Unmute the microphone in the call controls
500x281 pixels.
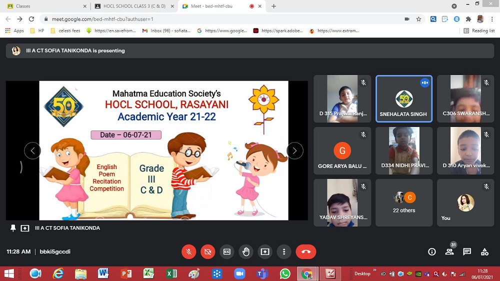[189, 252]
